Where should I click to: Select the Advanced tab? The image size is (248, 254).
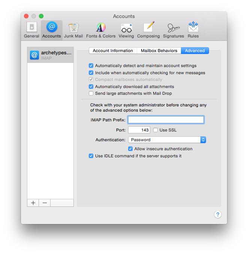click(195, 51)
